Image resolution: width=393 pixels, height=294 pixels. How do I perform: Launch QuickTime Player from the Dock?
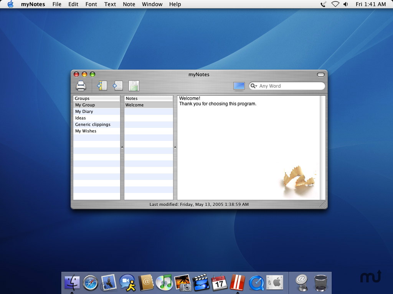(256, 283)
